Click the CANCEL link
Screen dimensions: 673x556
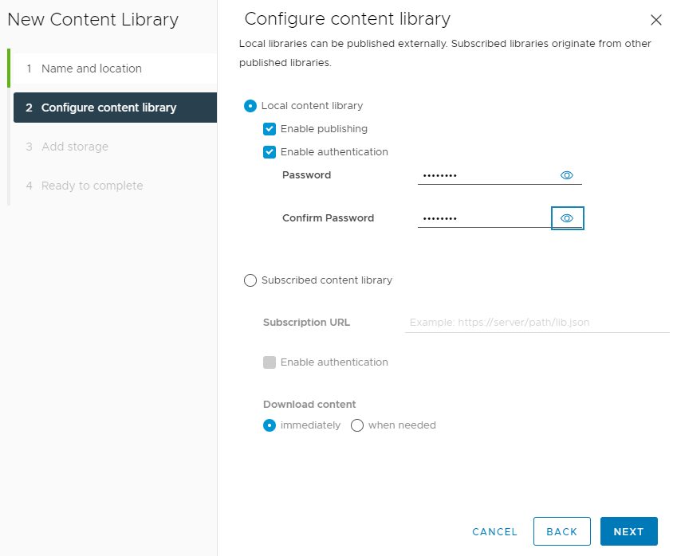point(495,531)
